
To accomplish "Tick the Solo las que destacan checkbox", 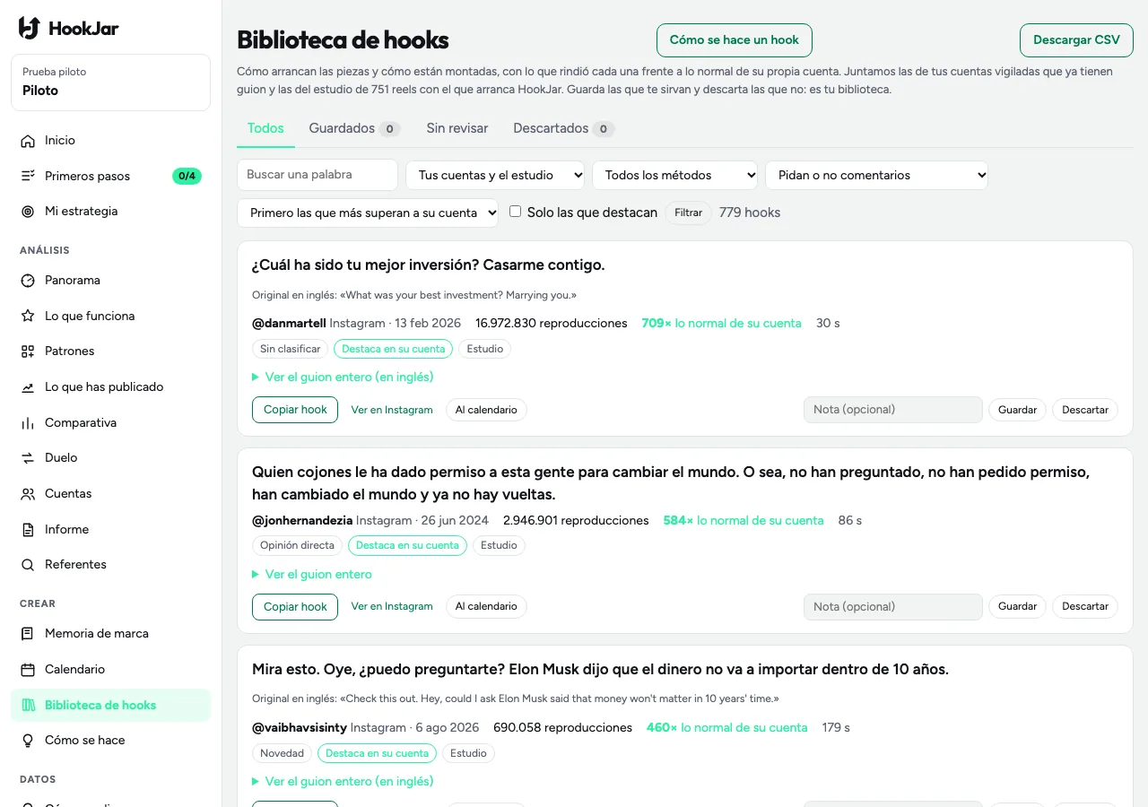I will coord(516,212).
